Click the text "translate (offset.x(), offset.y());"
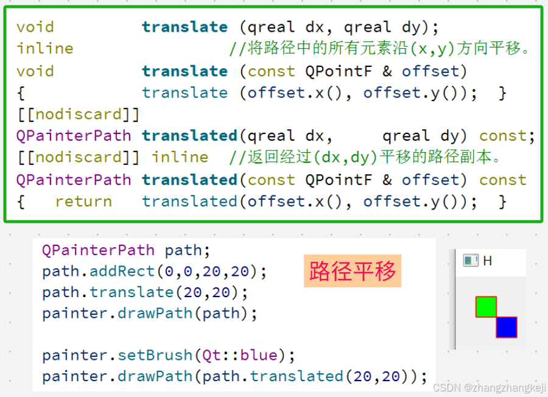 coord(309,93)
